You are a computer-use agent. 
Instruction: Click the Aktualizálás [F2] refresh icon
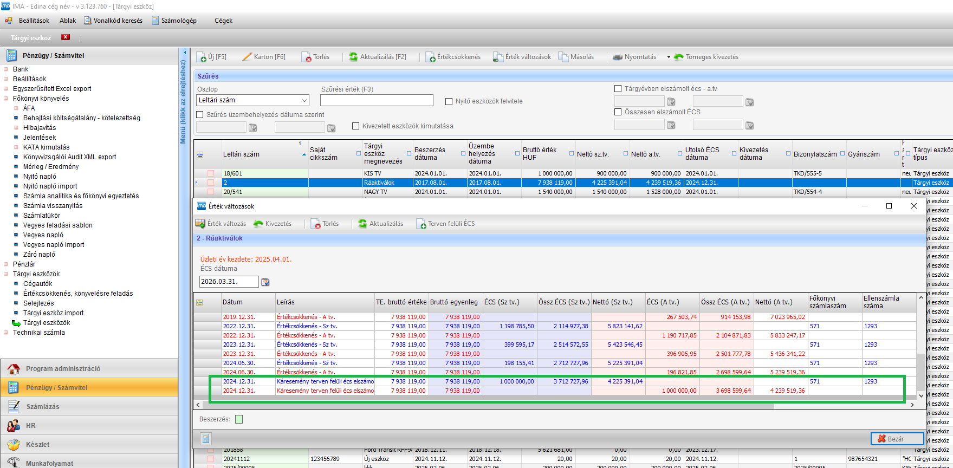[x=353, y=57]
